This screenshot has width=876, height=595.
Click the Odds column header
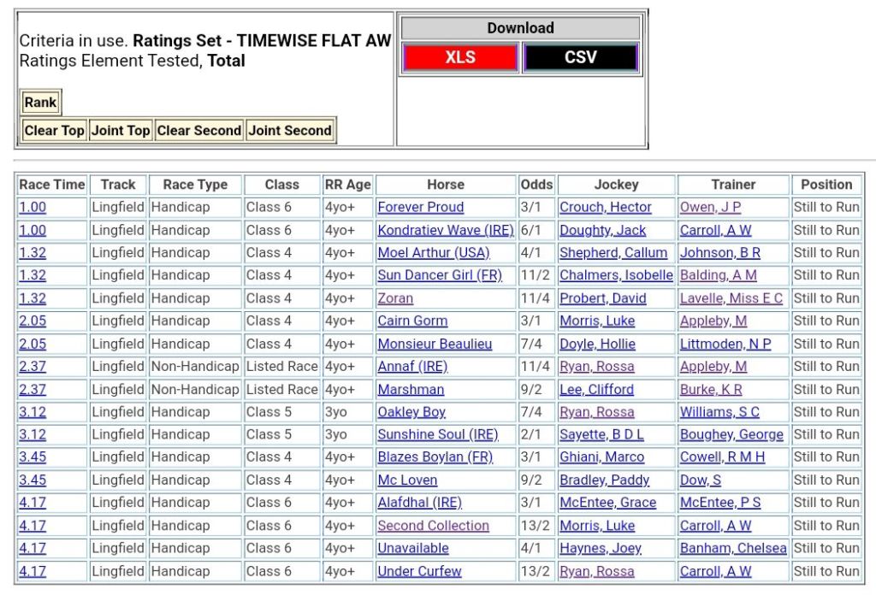click(536, 185)
